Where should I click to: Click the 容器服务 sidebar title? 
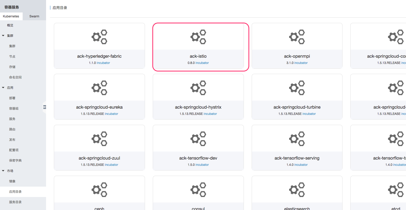12,7
